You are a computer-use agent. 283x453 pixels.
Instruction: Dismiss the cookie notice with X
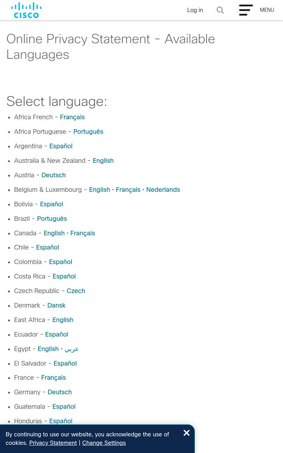(x=186, y=433)
